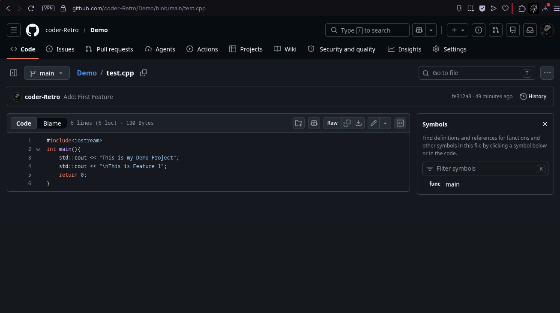
Task: Open your pull requests via header icon
Action: (x=496, y=30)
